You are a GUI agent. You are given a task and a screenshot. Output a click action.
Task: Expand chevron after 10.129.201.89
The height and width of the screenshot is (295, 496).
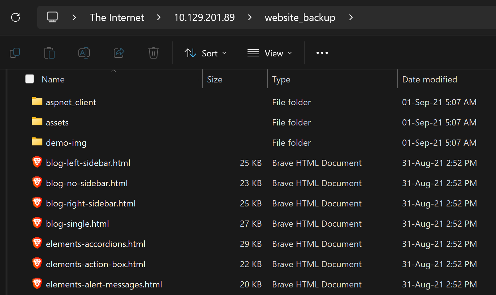tap(250, 17)
